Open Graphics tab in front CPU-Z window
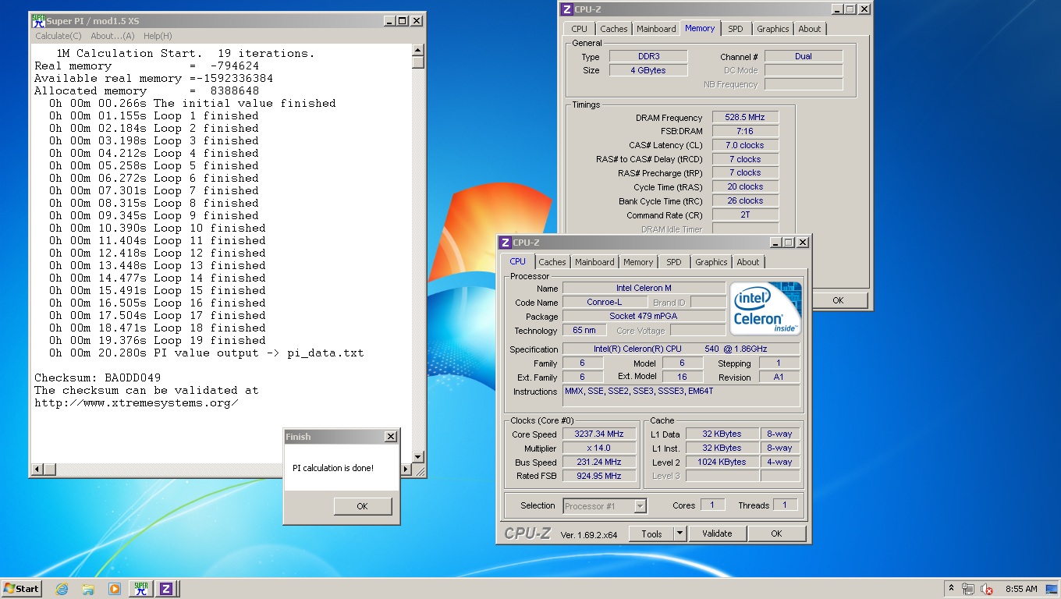The width and height of the screenshot is (1061, 599). (711, 262)
